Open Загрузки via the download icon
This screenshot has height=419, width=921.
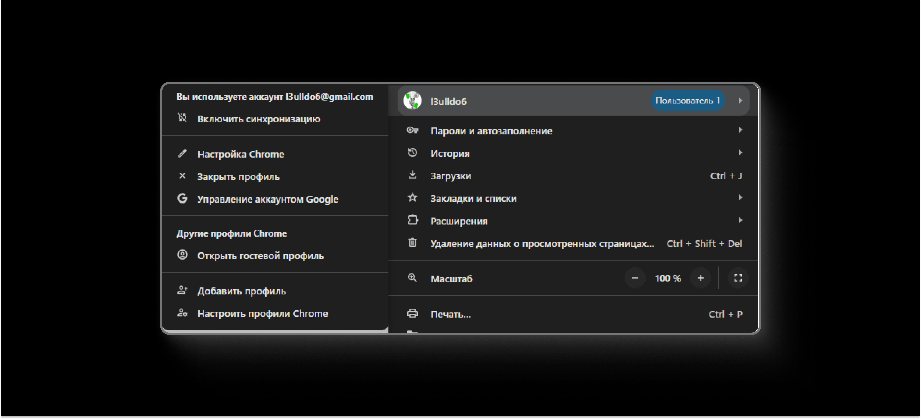click(x=413, y=175)
